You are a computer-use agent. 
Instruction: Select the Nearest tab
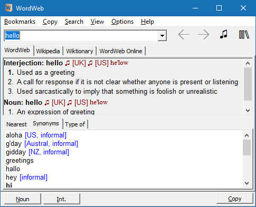click(16, 124)
